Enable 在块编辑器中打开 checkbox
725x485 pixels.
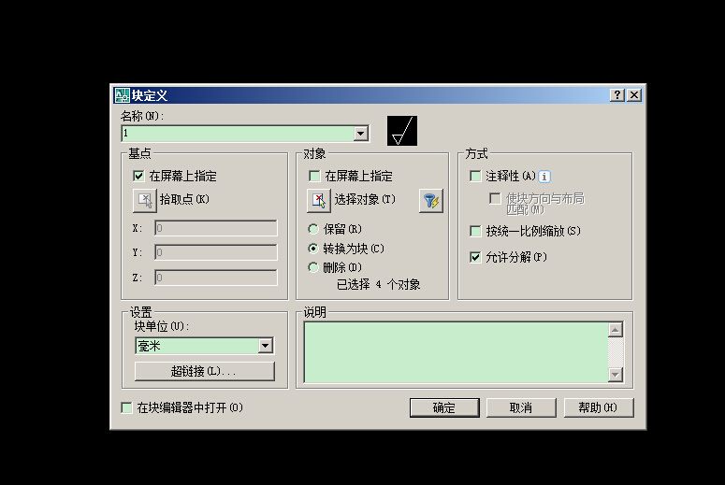pyautogui.click(x=126, y=407)
